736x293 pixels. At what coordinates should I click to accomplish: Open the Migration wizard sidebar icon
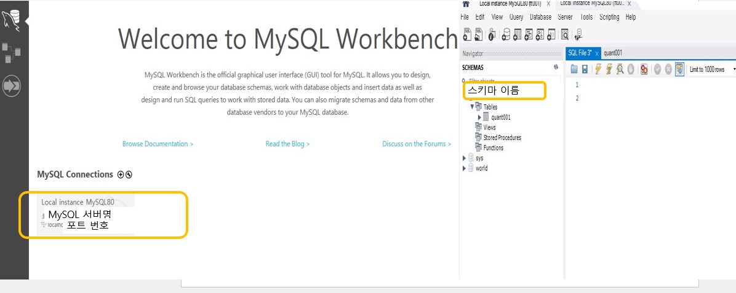tap(11, 86)
